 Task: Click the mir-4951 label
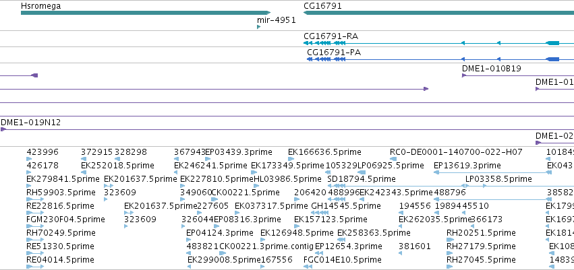276,20
